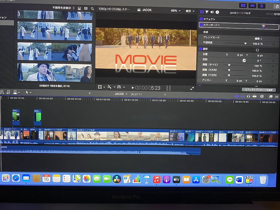Screen dimensions: 280x210
Task: Select the 0506 audio clip in timeline
Action: [x=100, y=150]
